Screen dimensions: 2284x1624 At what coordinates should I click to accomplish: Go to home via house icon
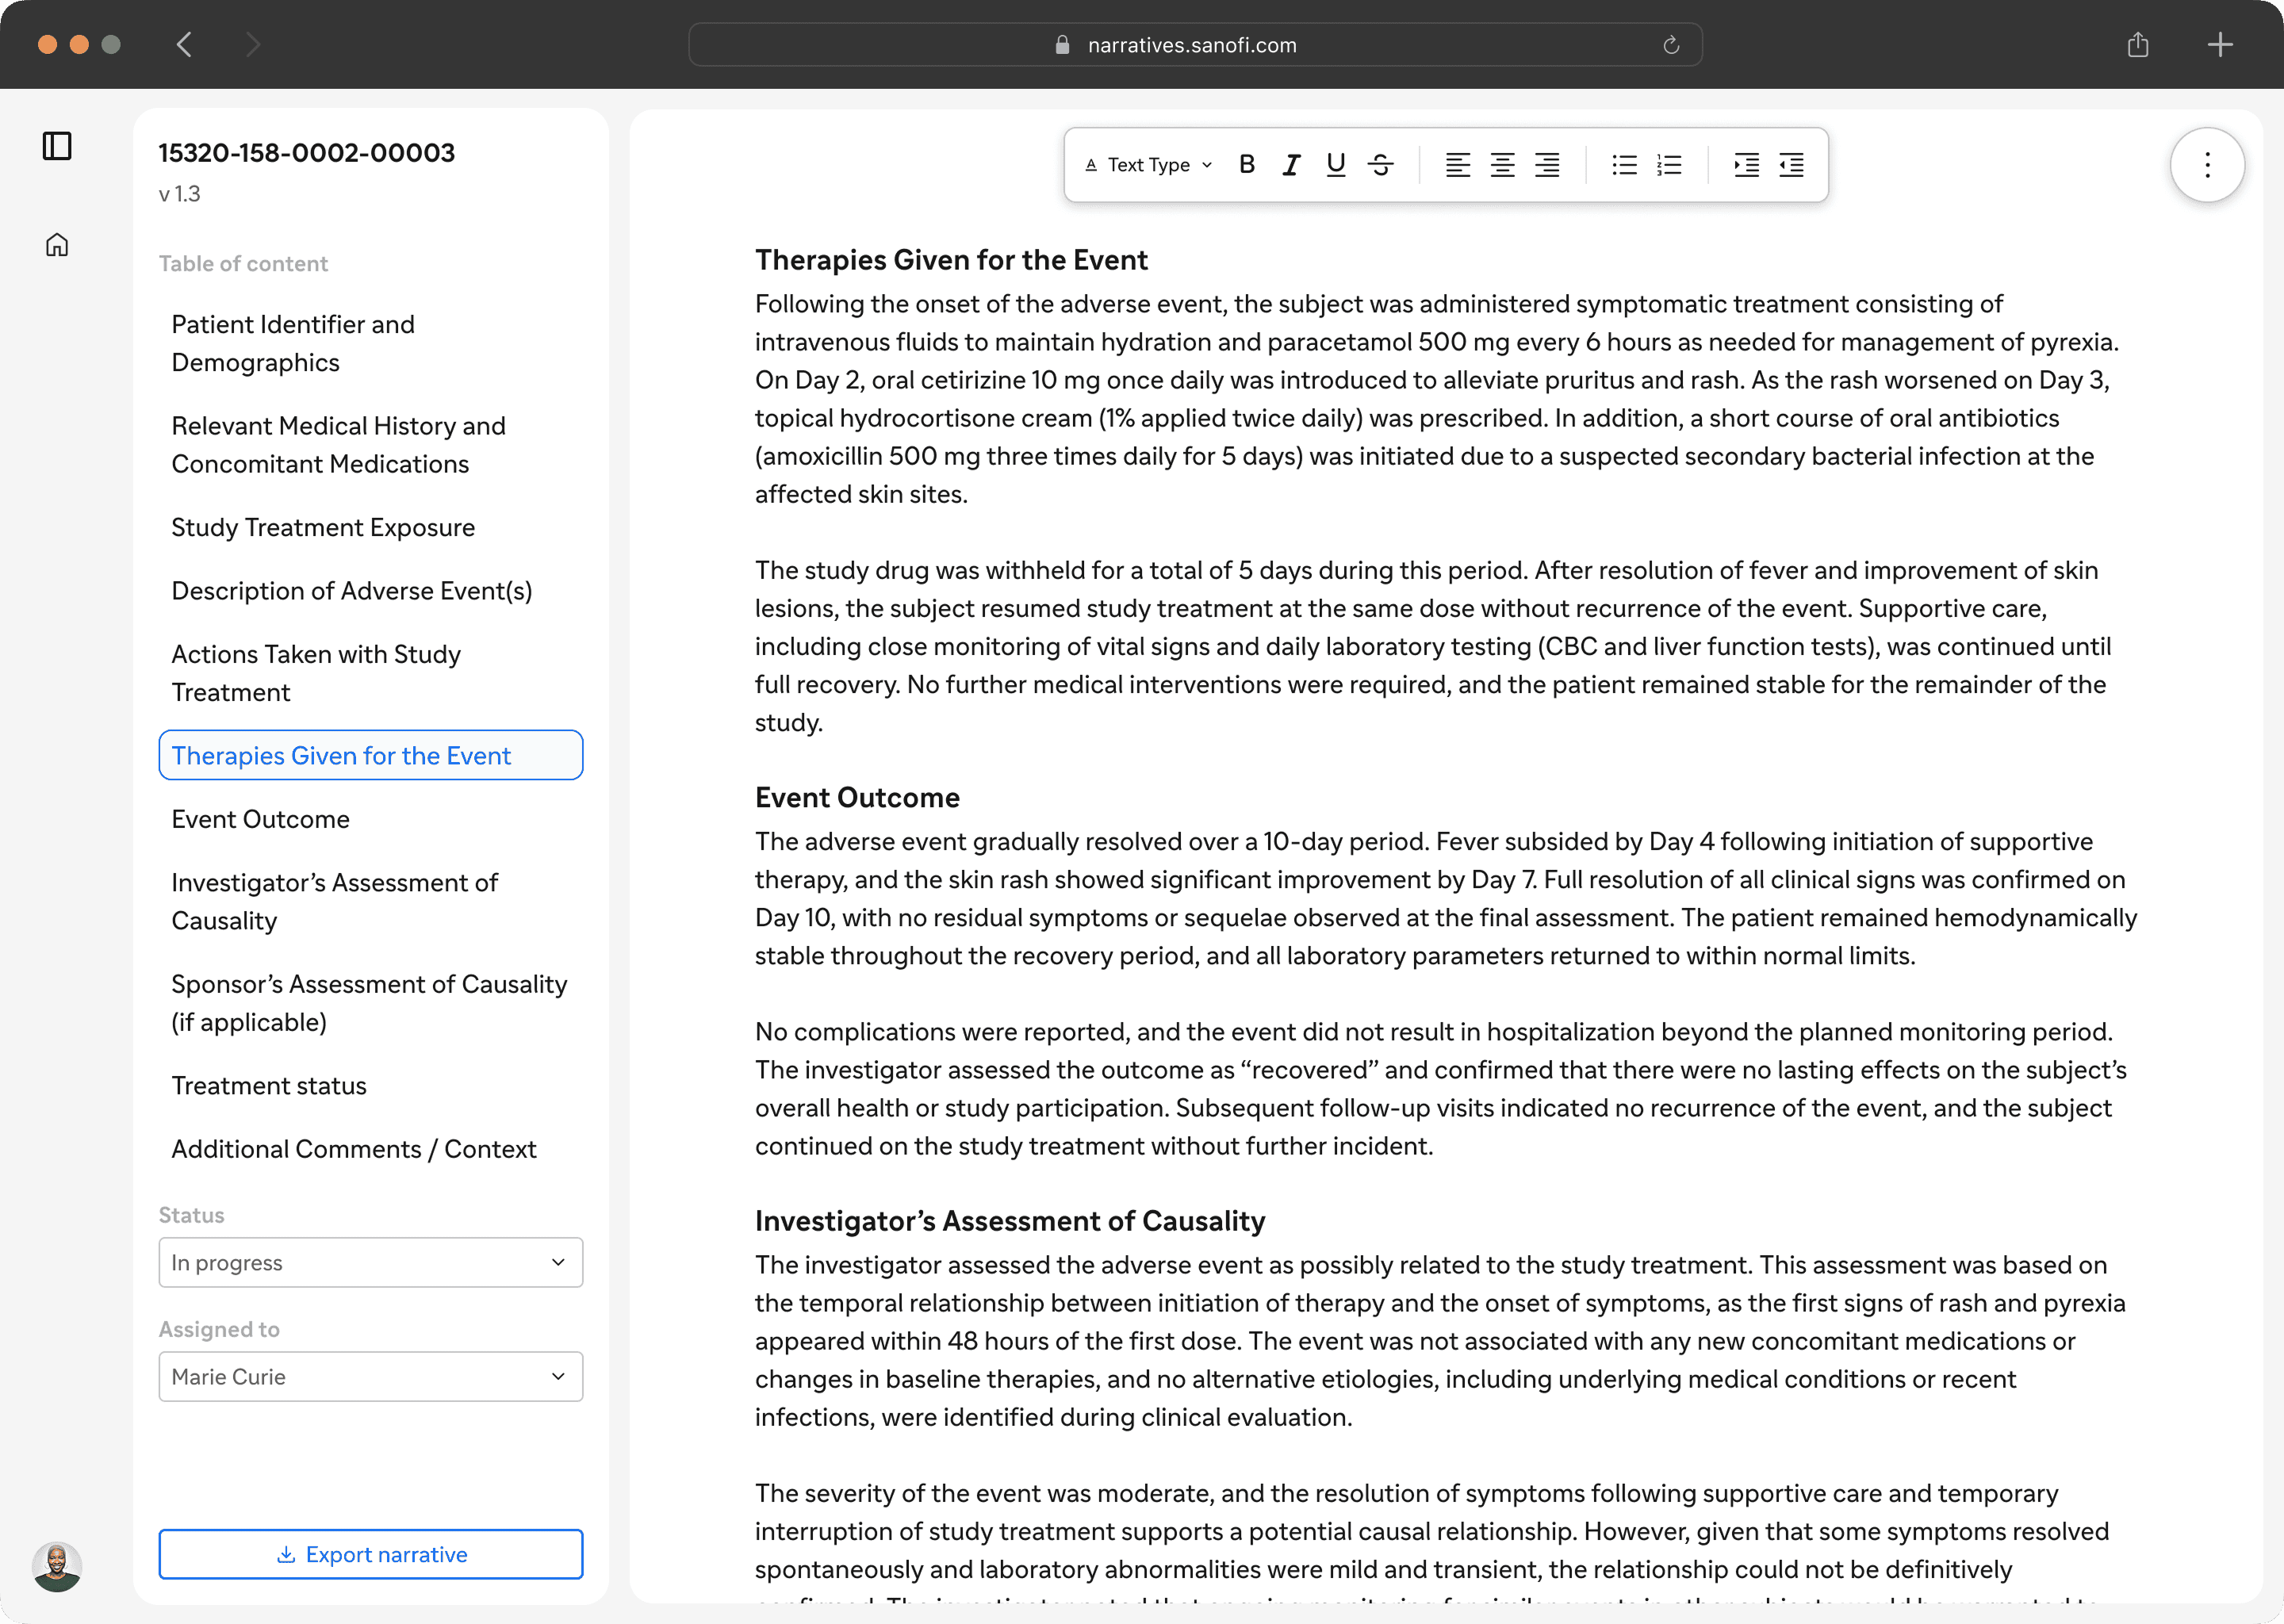57,245
